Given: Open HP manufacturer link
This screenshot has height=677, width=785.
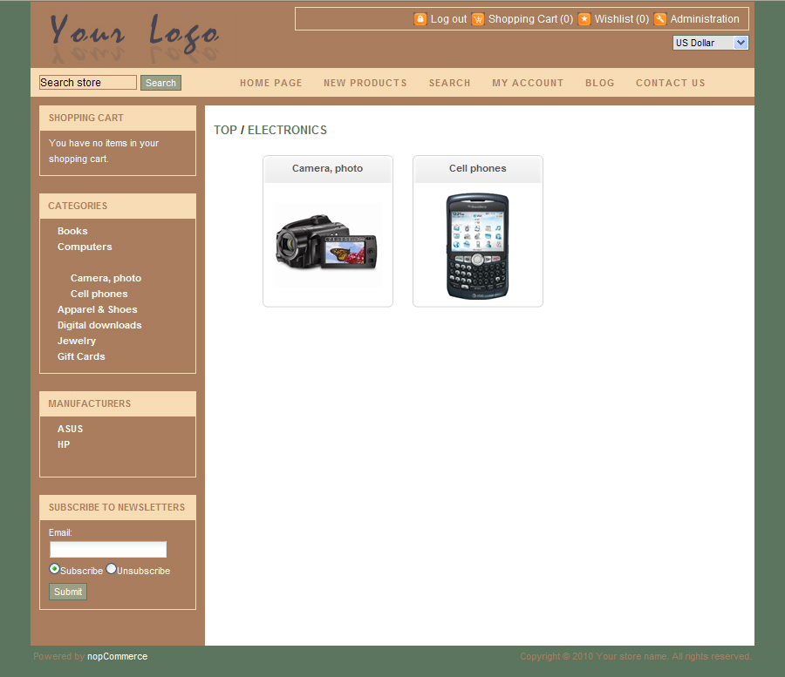Looking at the screenshot, I should click(64, 444).
